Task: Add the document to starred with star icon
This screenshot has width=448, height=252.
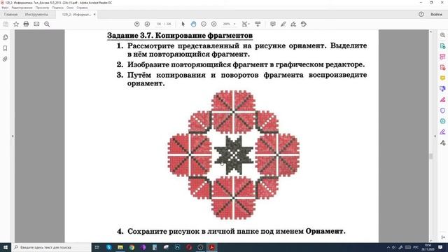Action: (16, 24)
